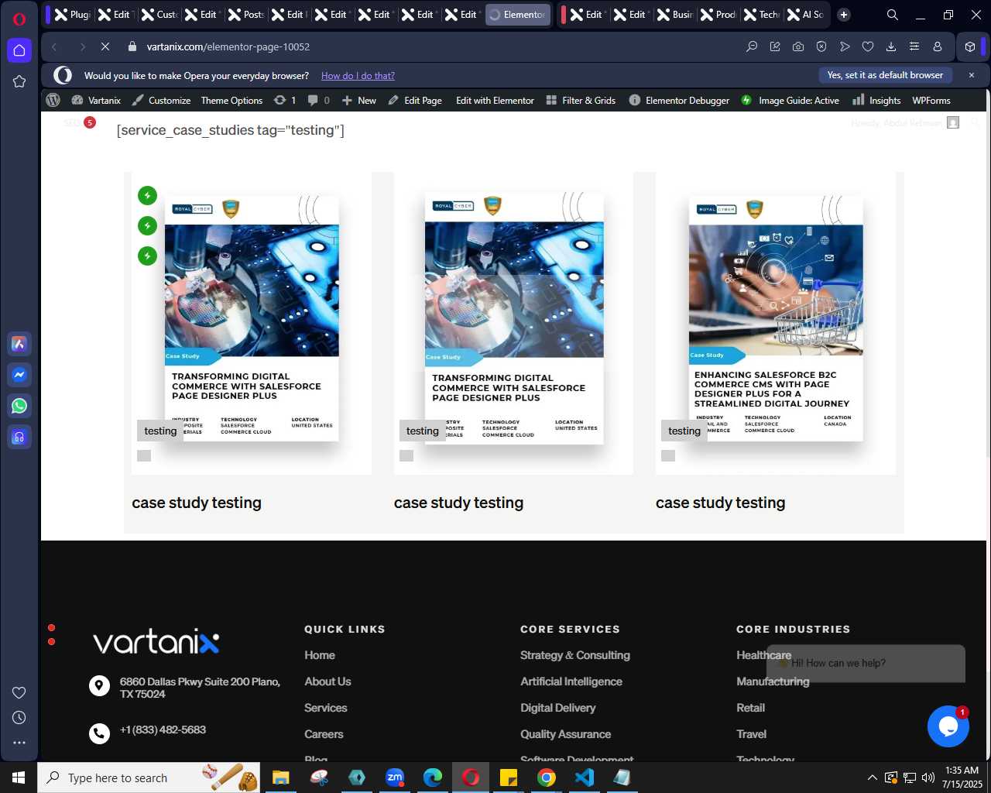Open Speed Dial home in Opera sidebar
991x793 pixels.
(19, 50)
